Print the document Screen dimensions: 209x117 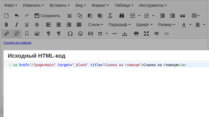136,34
